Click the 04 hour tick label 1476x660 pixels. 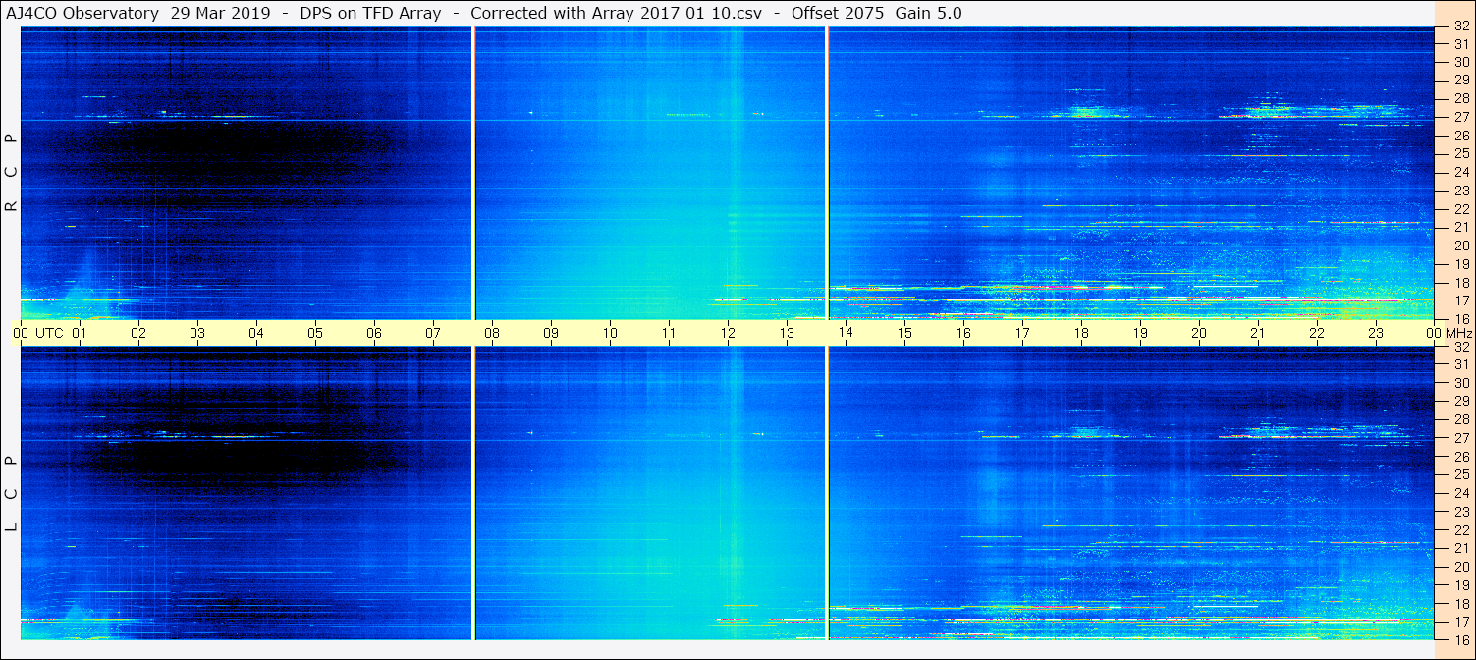(x=256, y=333)
